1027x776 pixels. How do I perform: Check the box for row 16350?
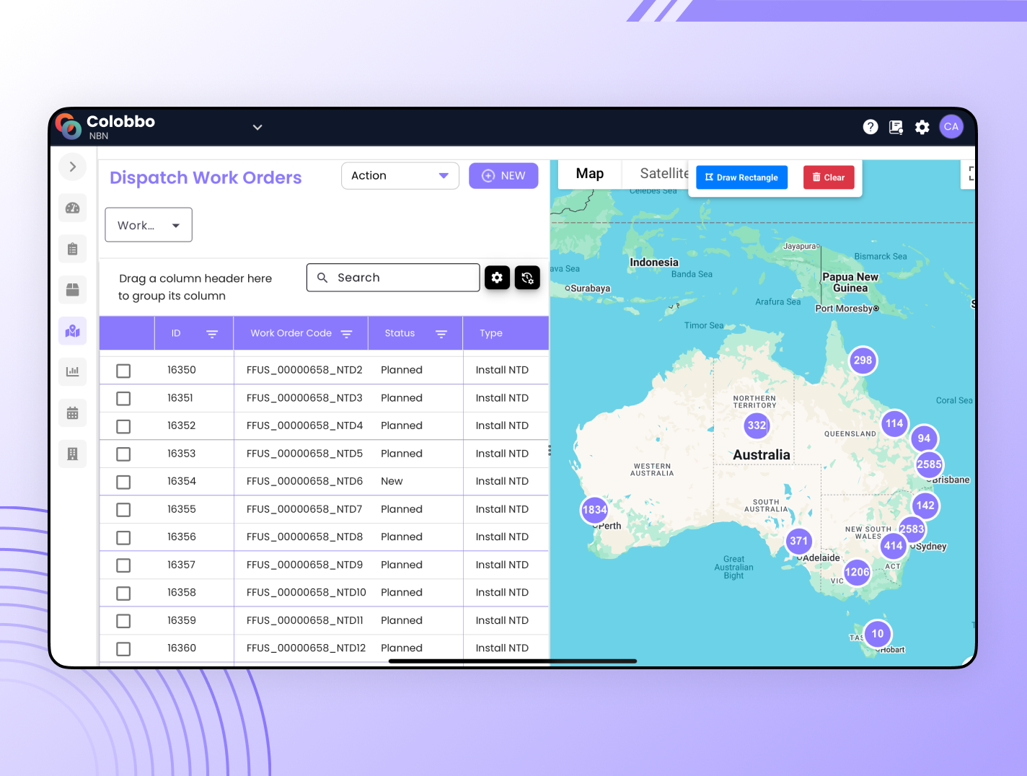tap(123, 371)
